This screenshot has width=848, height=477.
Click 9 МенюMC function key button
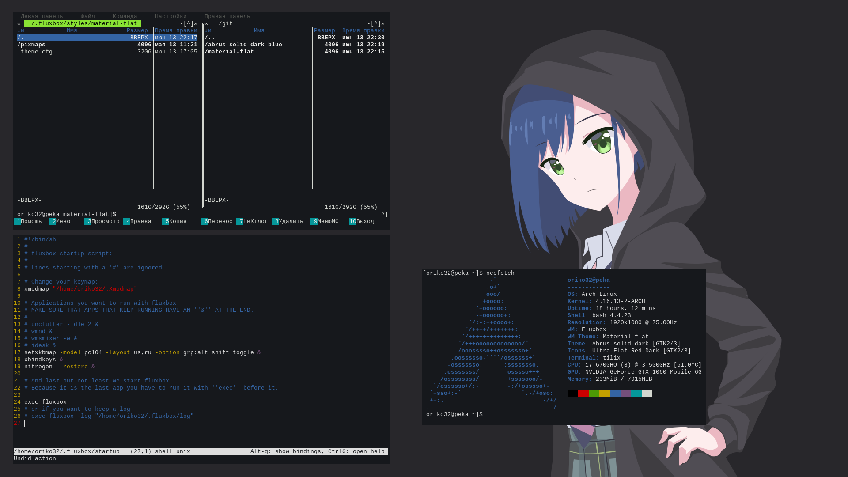[x=325, y=221]
